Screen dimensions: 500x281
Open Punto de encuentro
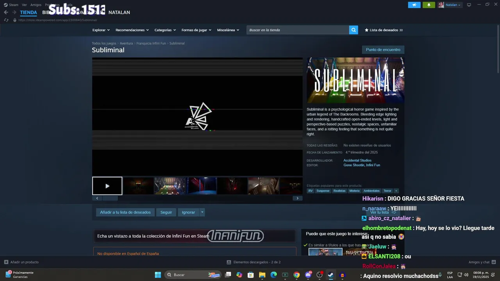[383, 50]
